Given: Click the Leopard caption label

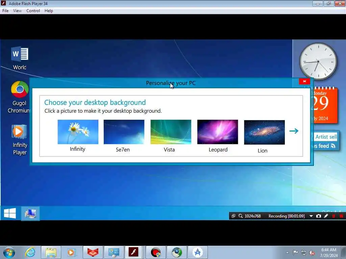Looking at the screenshot, I should (218, 150).
